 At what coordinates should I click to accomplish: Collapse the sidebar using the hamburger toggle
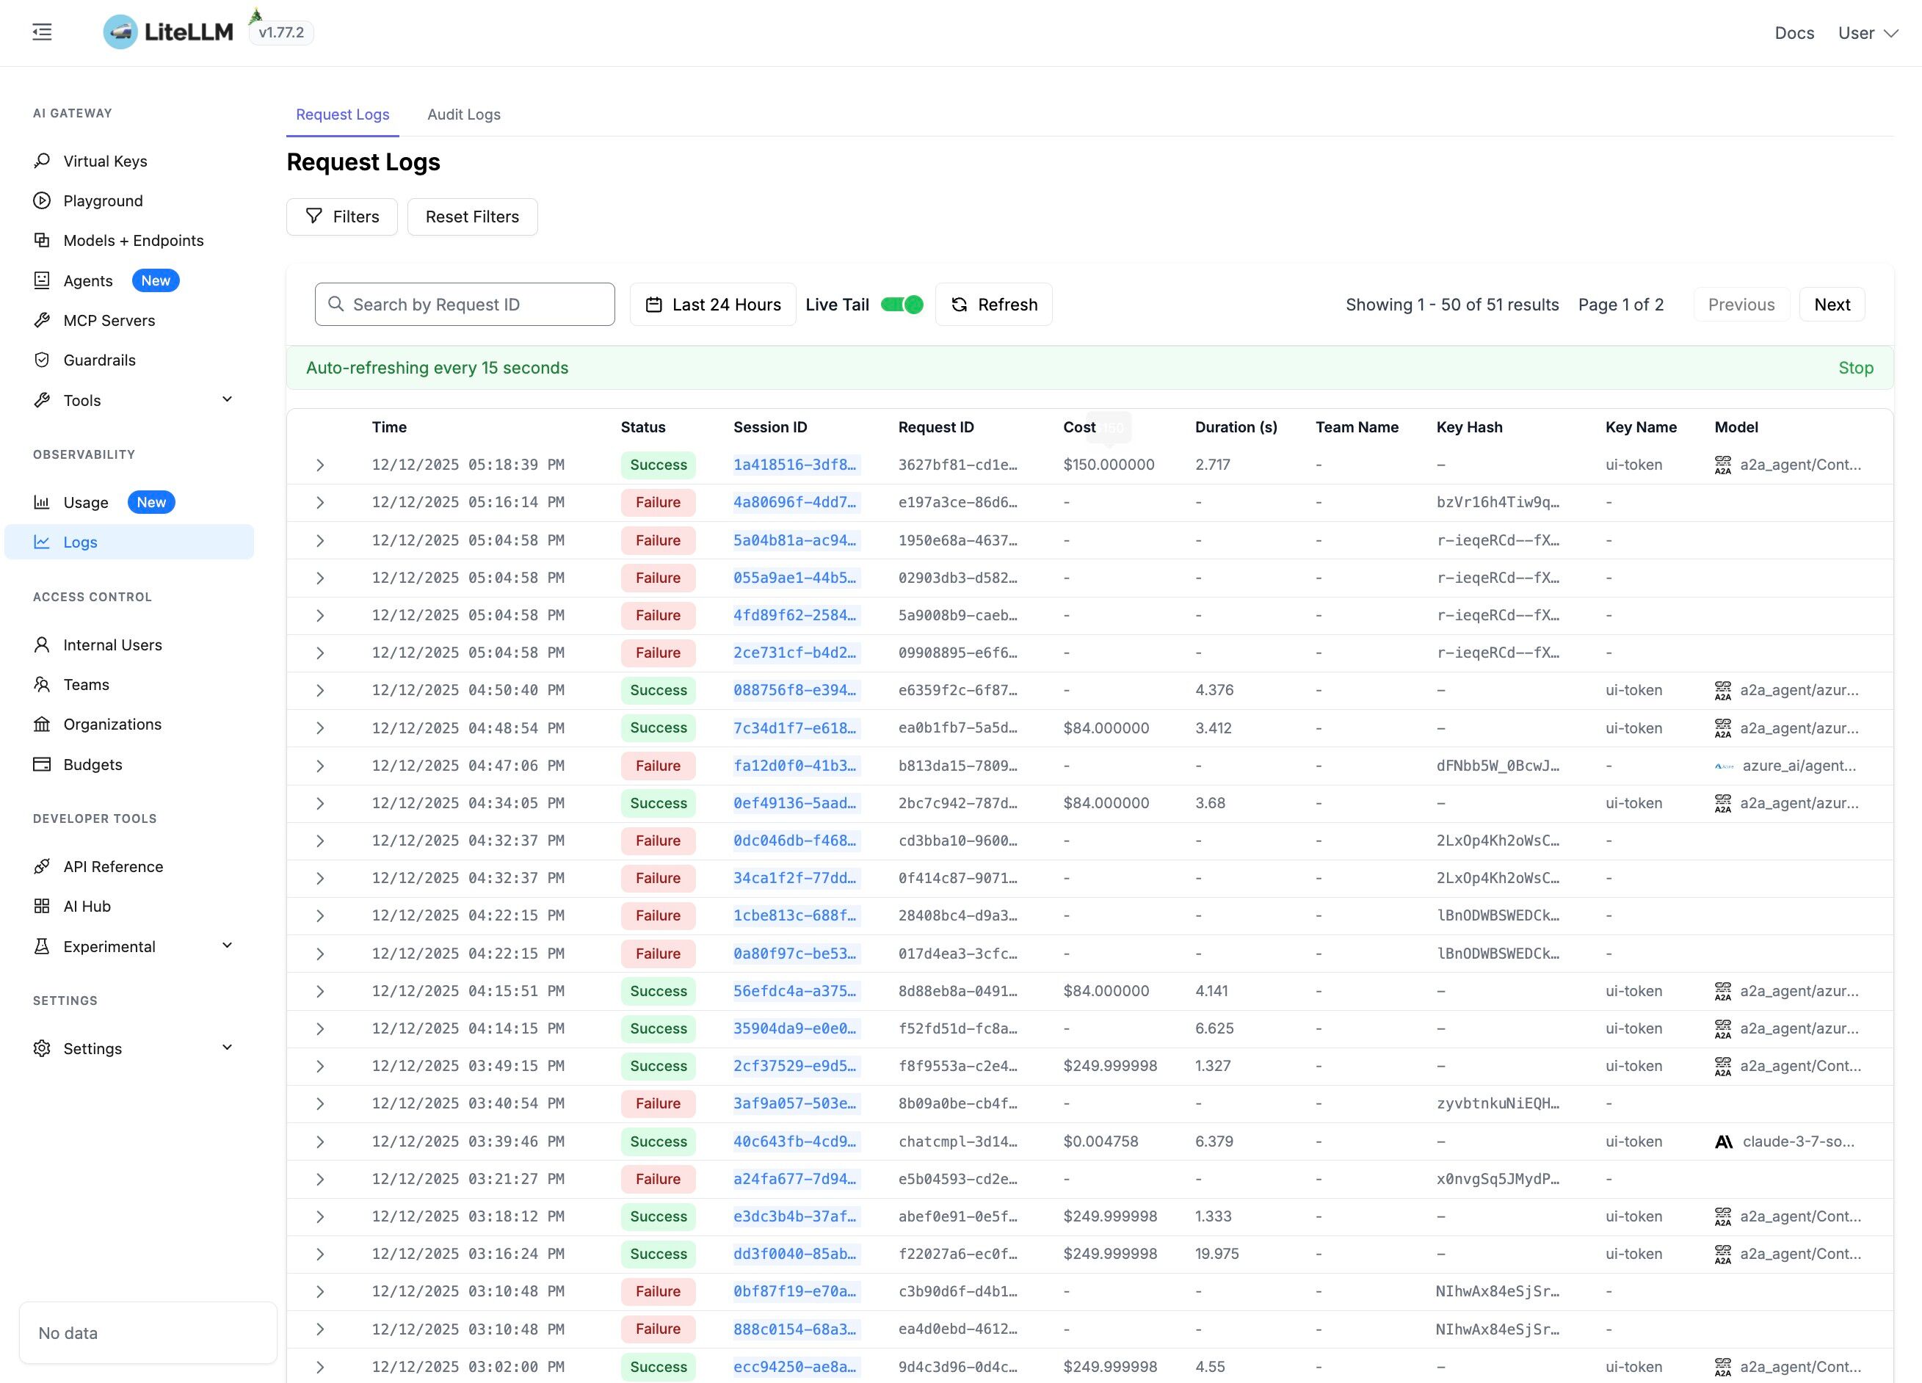(42, 32)
